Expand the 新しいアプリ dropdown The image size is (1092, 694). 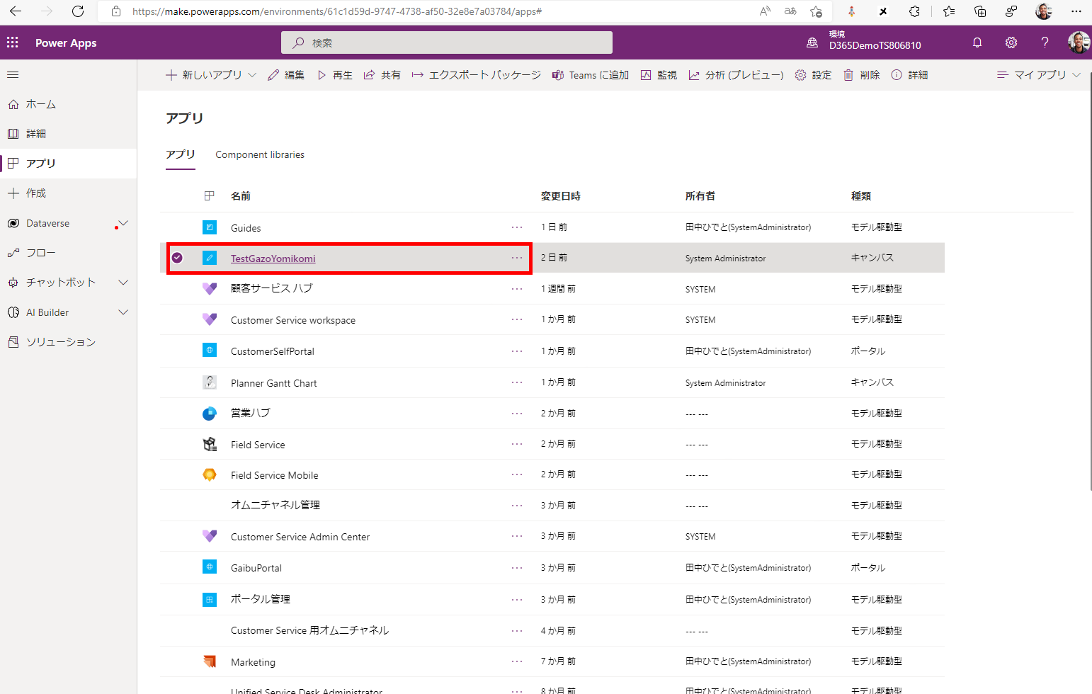coord(252,75)
